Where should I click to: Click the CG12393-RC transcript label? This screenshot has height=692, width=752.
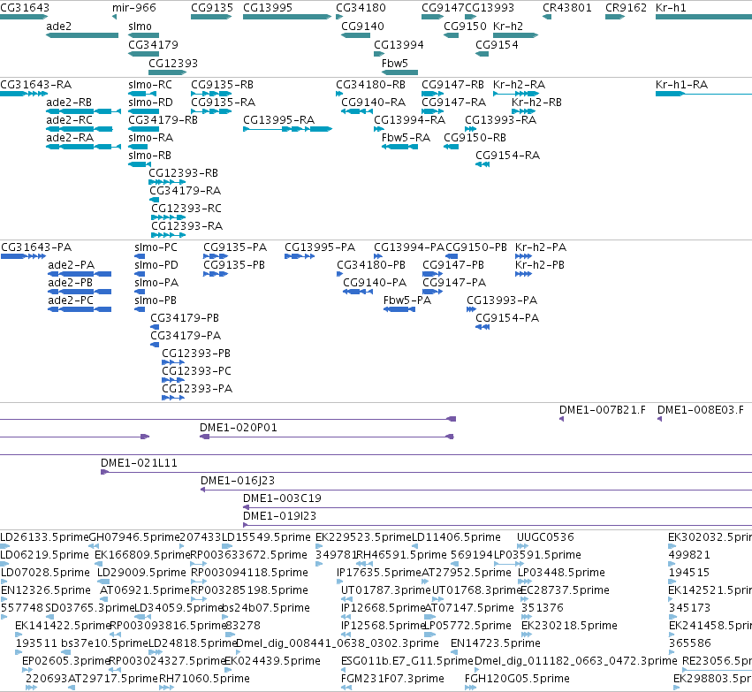(186, 209)
